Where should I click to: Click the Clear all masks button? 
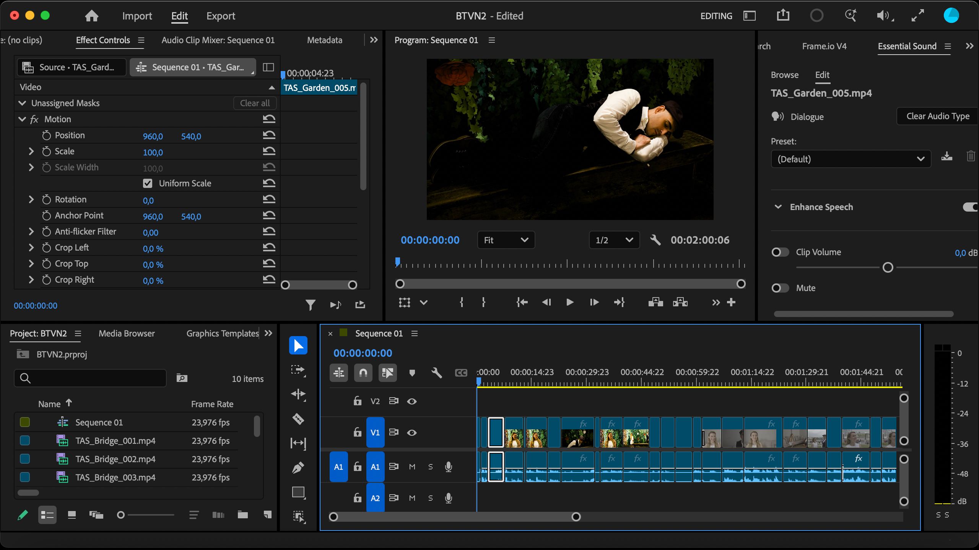tap(255, 103)
